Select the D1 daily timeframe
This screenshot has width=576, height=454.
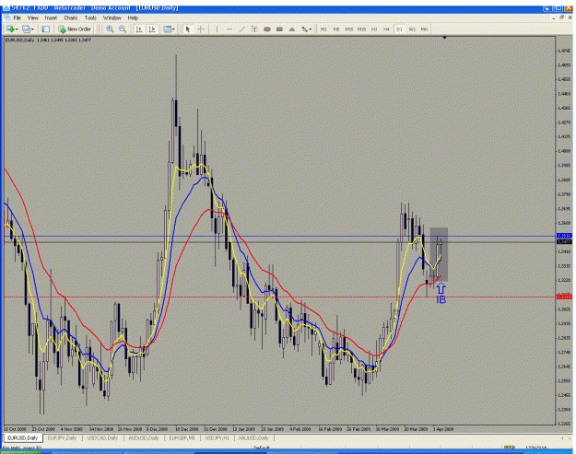[399, 29]
